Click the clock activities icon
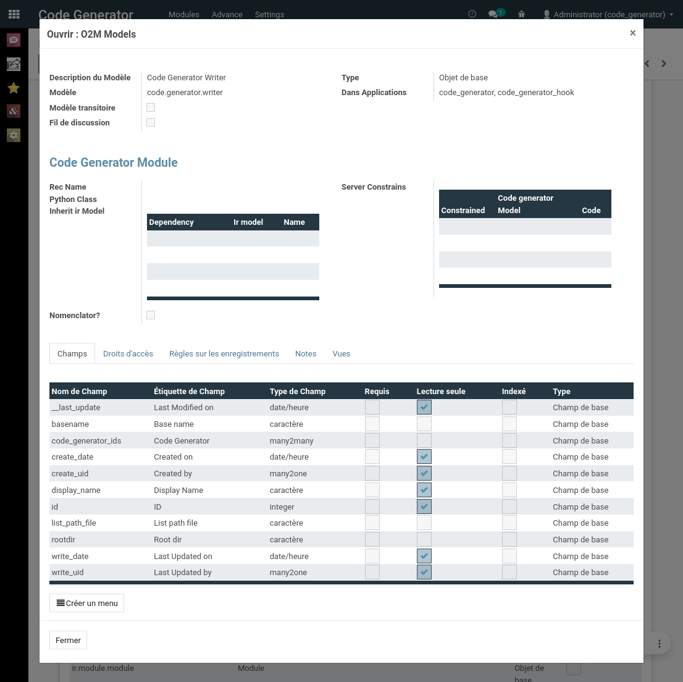683x682 pixels. [x=472, y=14]
